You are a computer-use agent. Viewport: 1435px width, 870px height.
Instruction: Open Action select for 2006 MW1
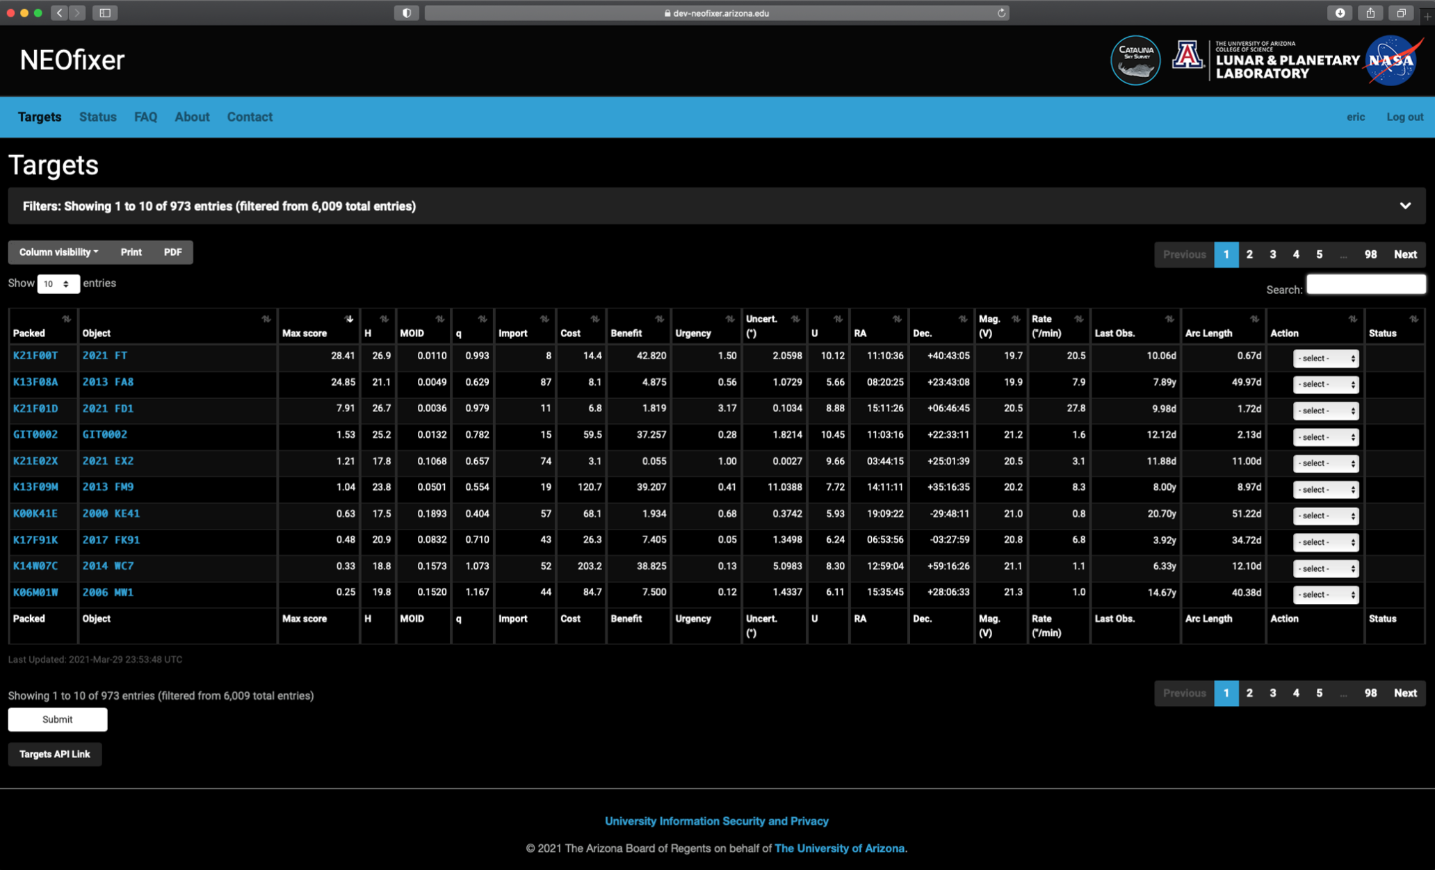[x=1325, y=595]
